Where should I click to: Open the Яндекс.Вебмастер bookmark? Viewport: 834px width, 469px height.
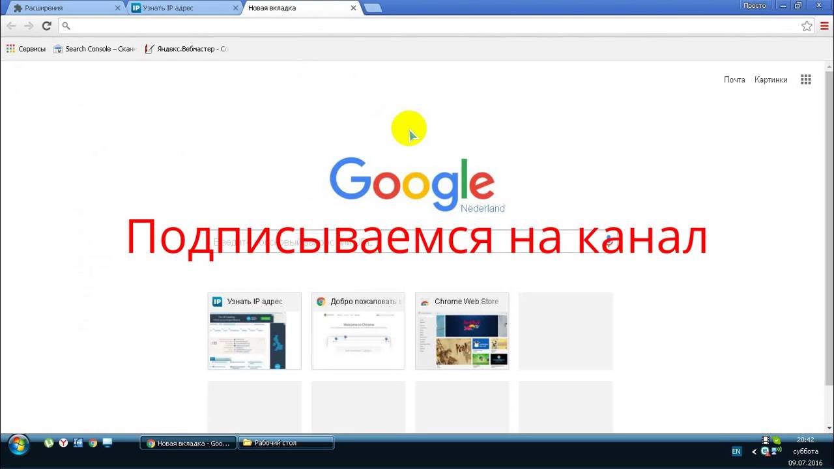186,49
